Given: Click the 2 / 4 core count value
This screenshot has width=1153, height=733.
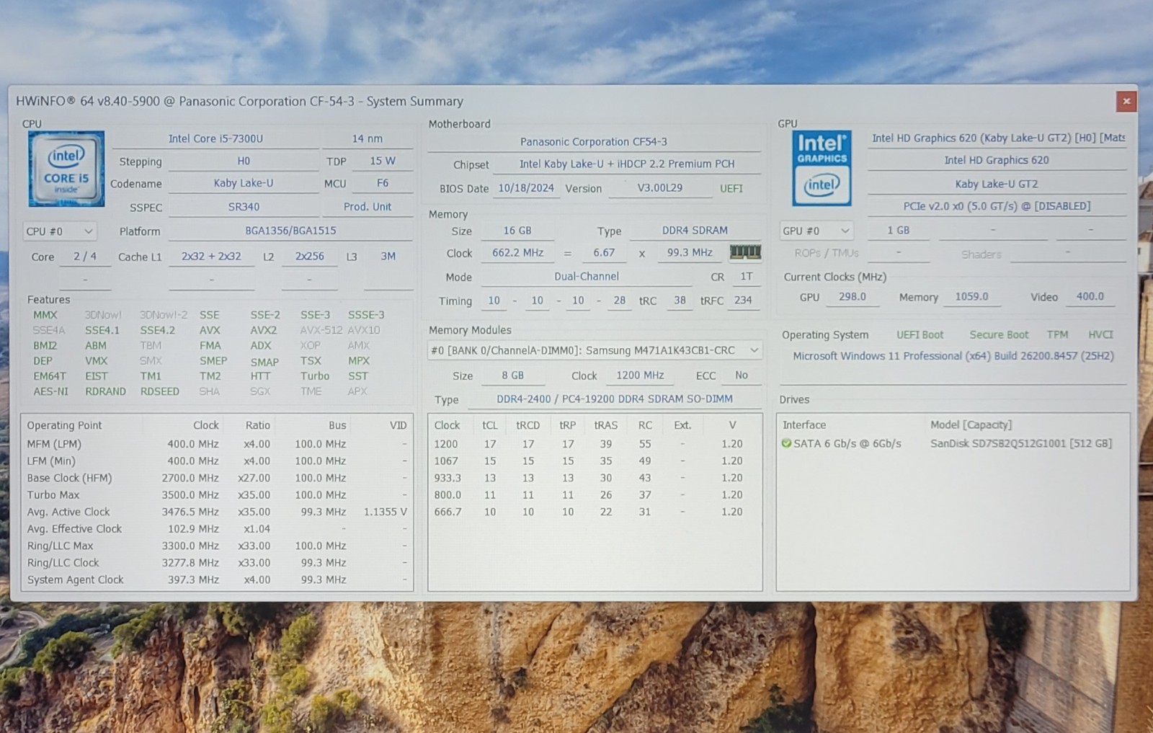Looking at the screenshot, I should pyautogui.click(x=85, y=257).
